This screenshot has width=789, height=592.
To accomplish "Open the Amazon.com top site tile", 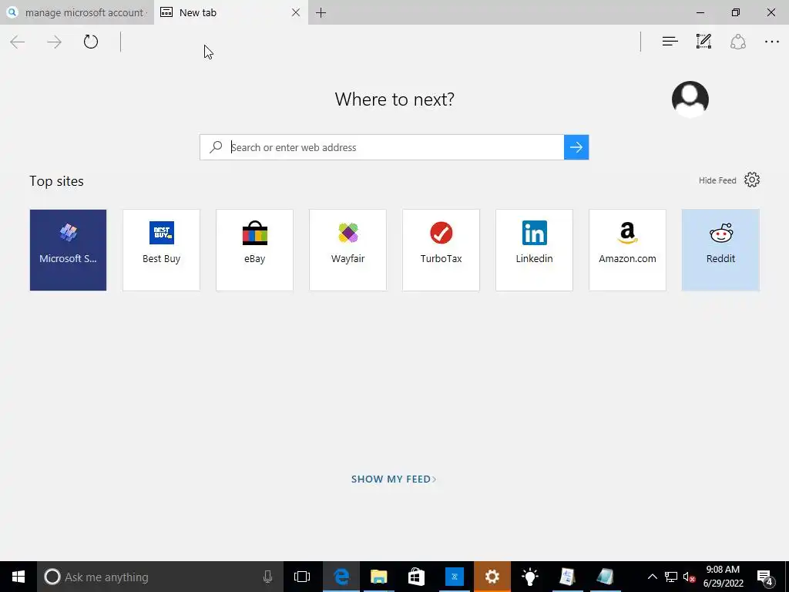I will (x=627, y=250).
